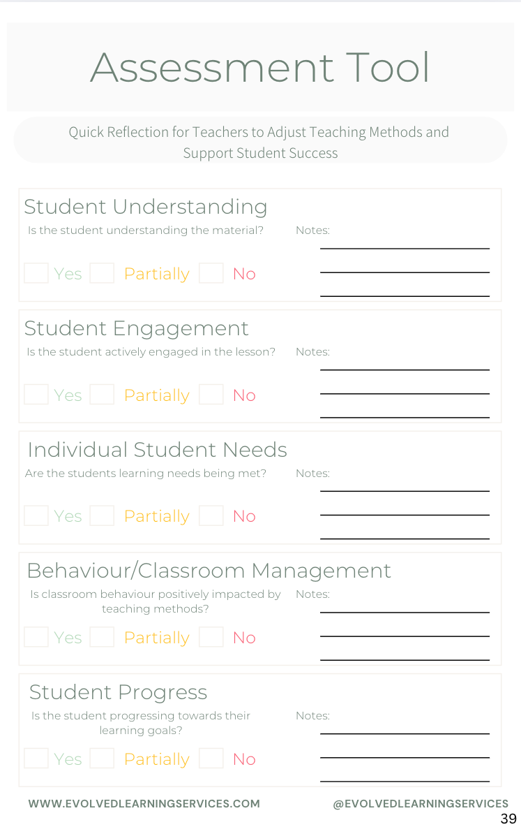Image resolution: width=521 pixels, height=827 pixels.
Task: Check No under Student Understanding
Action: 211,273
